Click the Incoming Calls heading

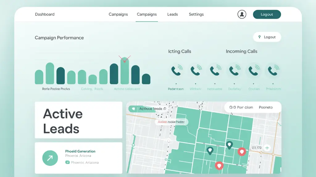click(241, 51)
